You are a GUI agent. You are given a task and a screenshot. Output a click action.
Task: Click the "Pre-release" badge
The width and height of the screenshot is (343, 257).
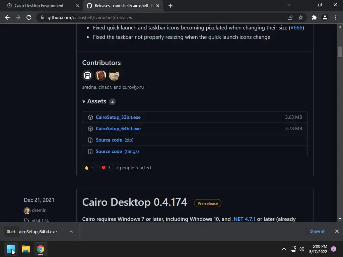pos(208,203)
